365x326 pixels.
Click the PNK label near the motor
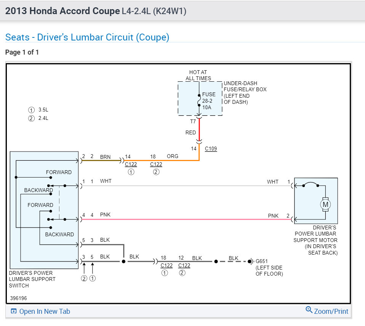click(273, 216)
